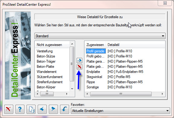The height and width of the screenshot is (118, 174).
Task: Click the red X cancel button at bottom
Action: [9, 109]
